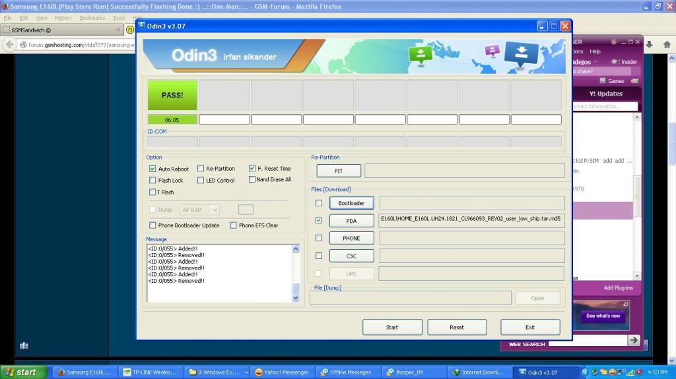
Task: Click the Start button in Odin3
Action: pos(392,328)
